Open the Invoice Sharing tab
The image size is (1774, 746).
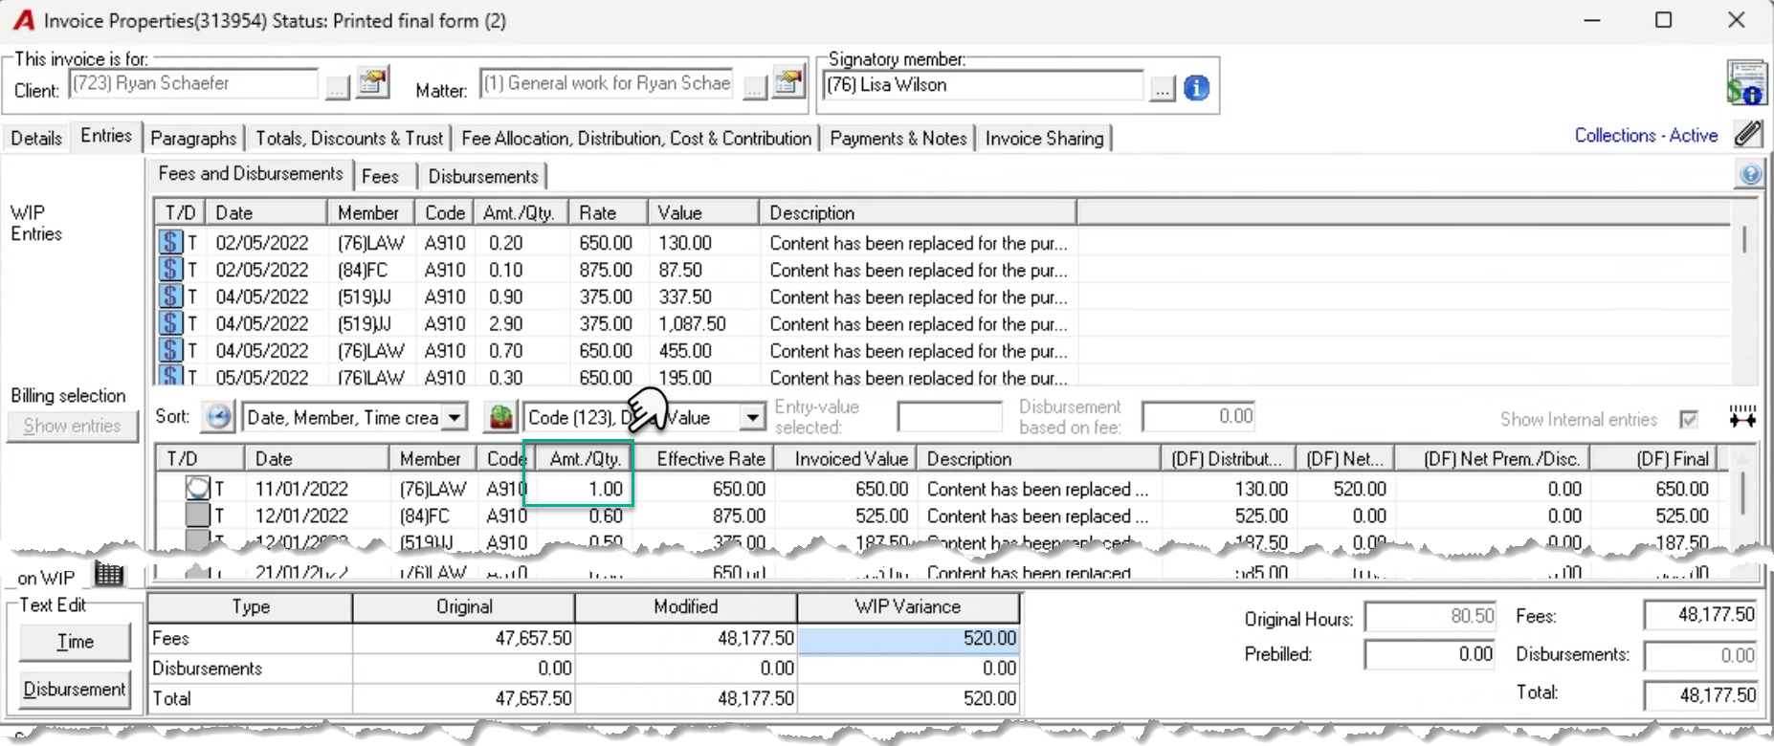tap(1044, 138)
